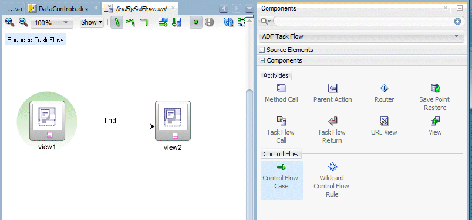Screen dimensions: 472x220
Task: Select the Task Flow Return component
Action: pyautogui.click(x=332, y=130)
